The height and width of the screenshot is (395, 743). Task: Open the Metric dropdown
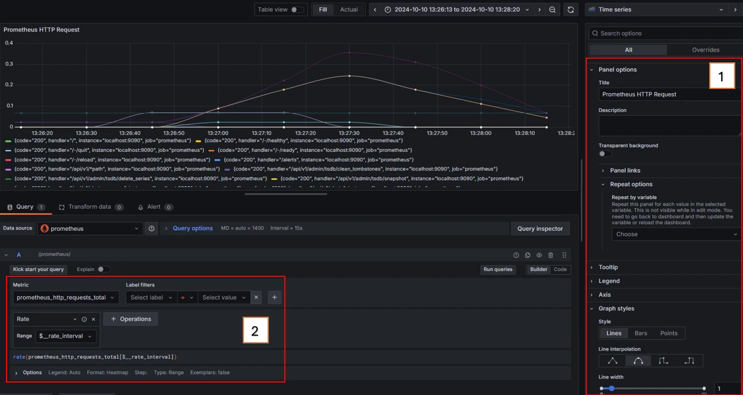(65, 297)
